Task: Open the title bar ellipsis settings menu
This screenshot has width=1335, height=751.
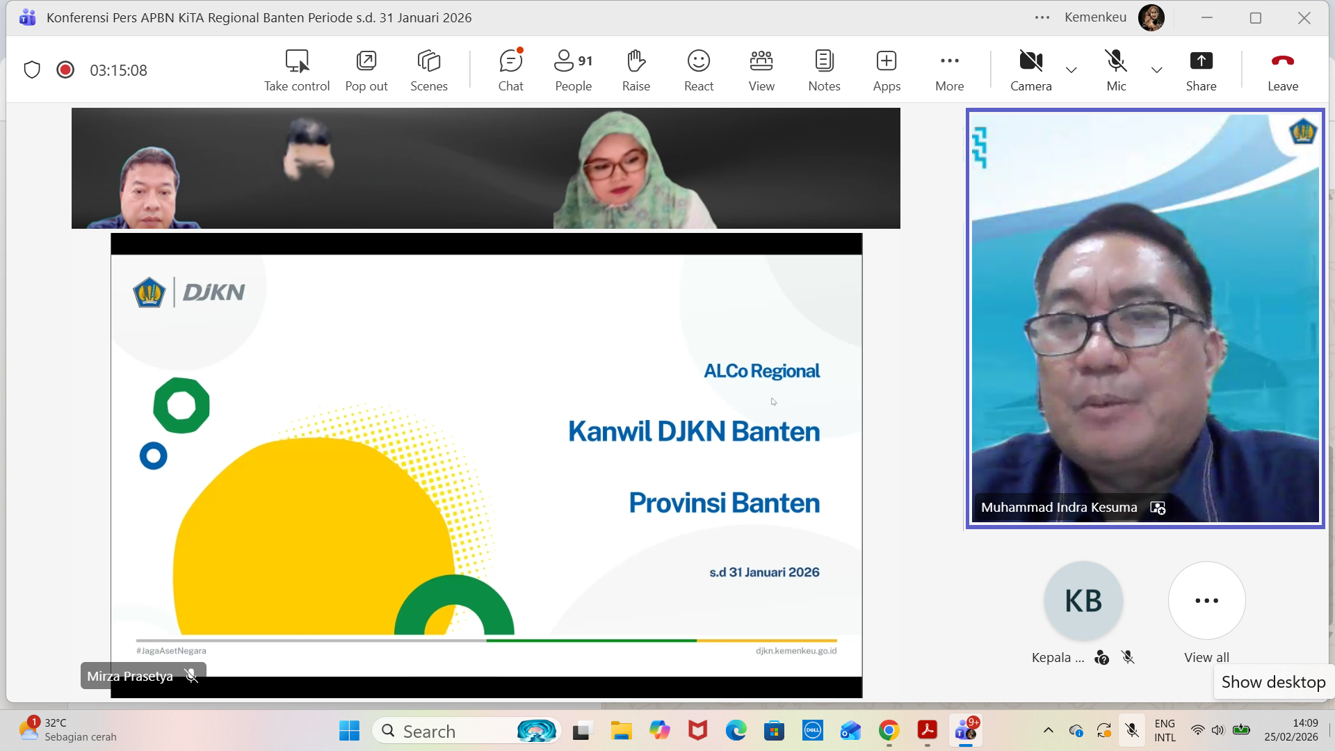Action: (1042, 18)
